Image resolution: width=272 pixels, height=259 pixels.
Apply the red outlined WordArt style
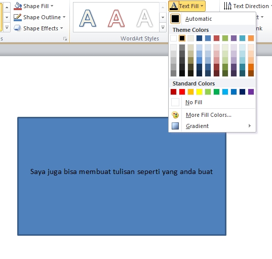point(116,18)
